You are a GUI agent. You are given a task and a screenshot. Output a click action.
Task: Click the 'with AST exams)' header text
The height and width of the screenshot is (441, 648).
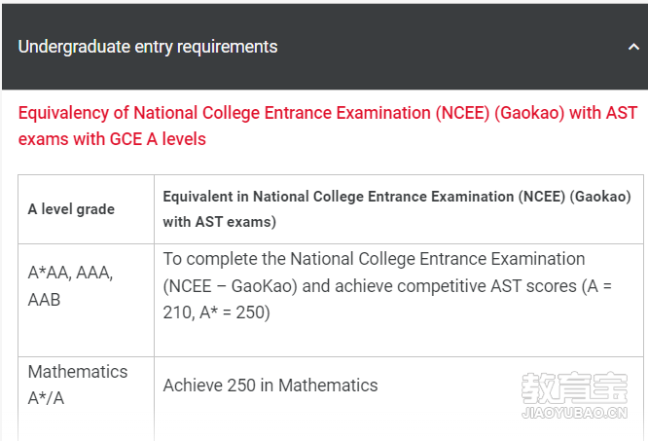click(220, 222)
